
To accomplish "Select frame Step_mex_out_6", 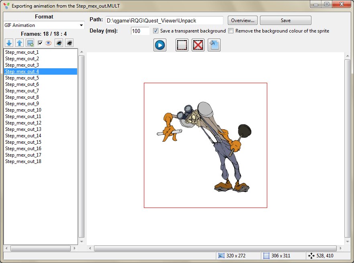I will (x=41, y=84).
